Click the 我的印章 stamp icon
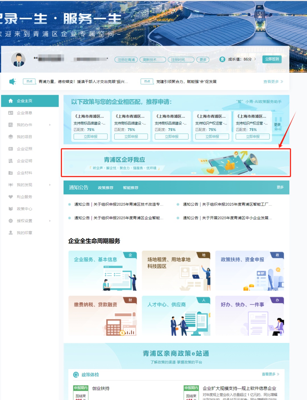This screenshot has height=400, width=307. click(11, 233)
